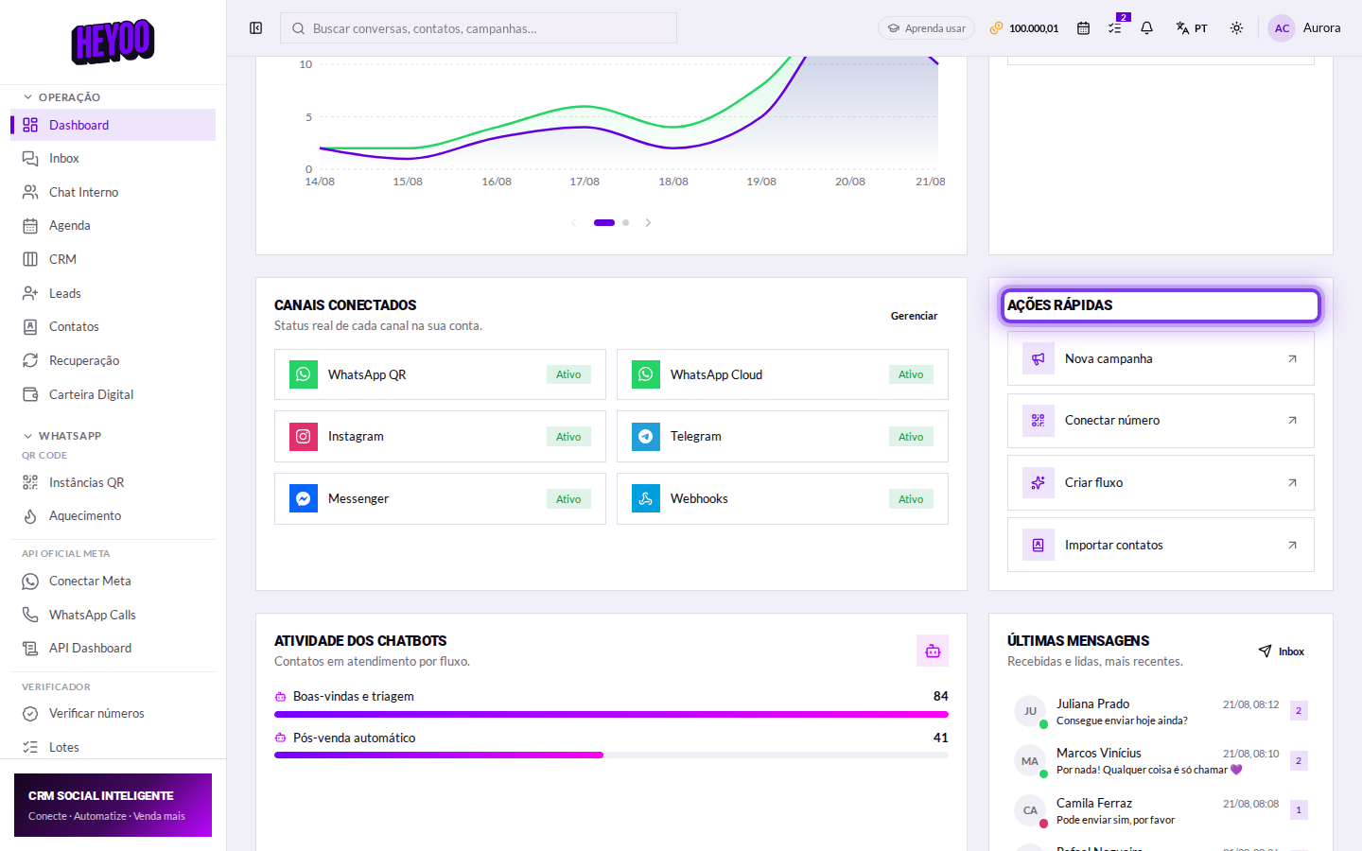The width and height of the screenshot is (1362, 851).
Task: Click the JU avatar
Action: [x=1030, y=711]
